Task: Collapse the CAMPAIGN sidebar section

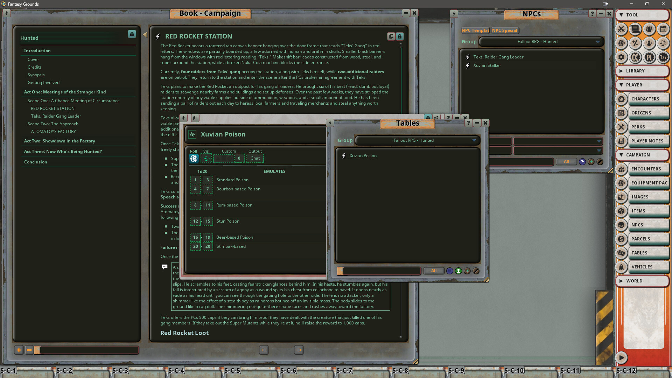Action: tap(621, 155)
